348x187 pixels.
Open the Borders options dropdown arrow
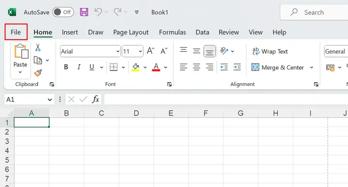123,67
